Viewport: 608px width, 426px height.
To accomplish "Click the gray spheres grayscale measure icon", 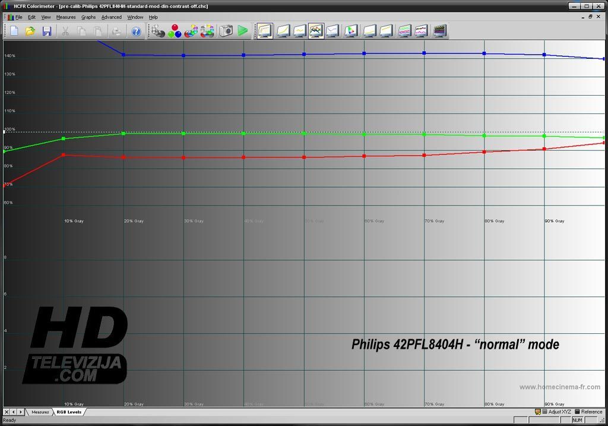I will (158, 31).
